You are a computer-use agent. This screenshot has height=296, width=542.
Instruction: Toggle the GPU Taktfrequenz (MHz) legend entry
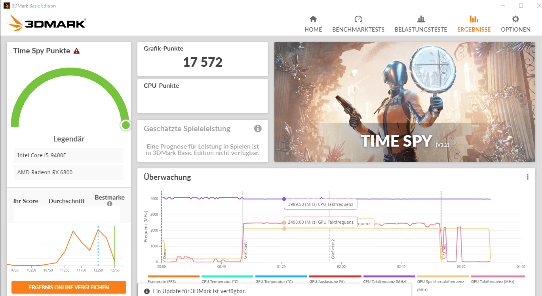[x=498, y=279]
